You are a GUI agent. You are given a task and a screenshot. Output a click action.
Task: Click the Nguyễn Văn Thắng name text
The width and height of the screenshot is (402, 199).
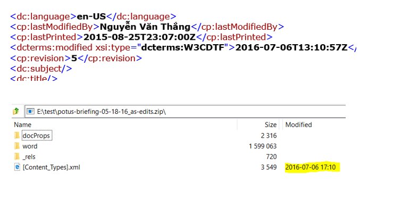click(x=145, y=27)
